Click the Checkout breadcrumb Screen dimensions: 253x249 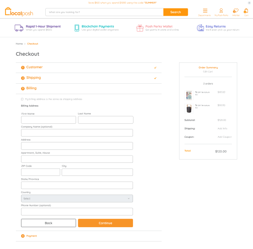point(33,44)
